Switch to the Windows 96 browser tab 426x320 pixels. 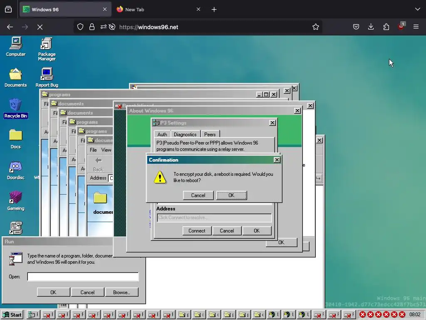(65, 10)
